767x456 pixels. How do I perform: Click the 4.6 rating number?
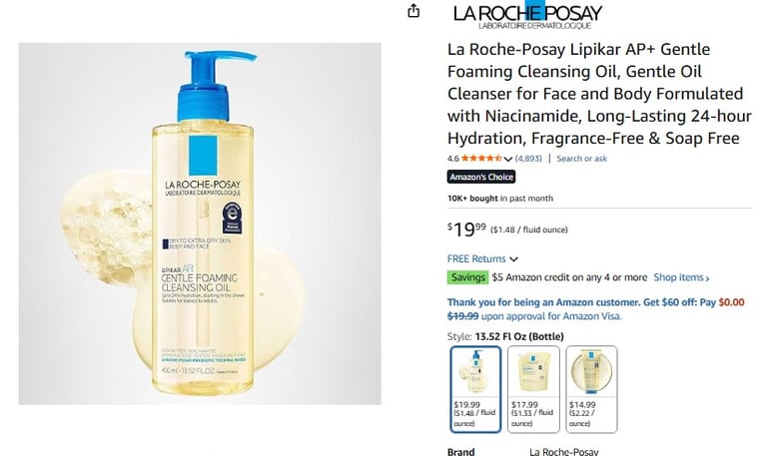[453, 159]
